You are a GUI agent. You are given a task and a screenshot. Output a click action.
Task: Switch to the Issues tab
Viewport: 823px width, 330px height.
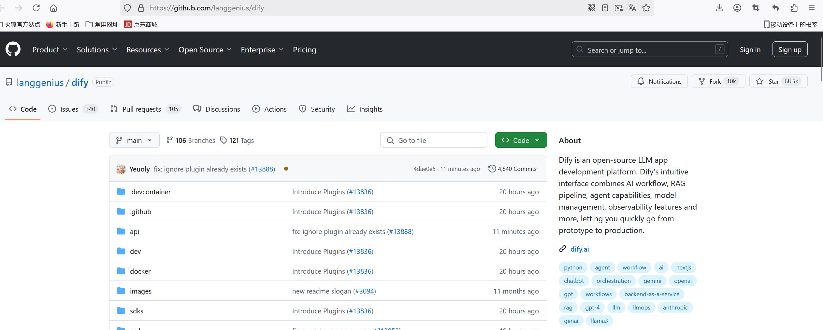pyautogui.click(x=73, y=109)
